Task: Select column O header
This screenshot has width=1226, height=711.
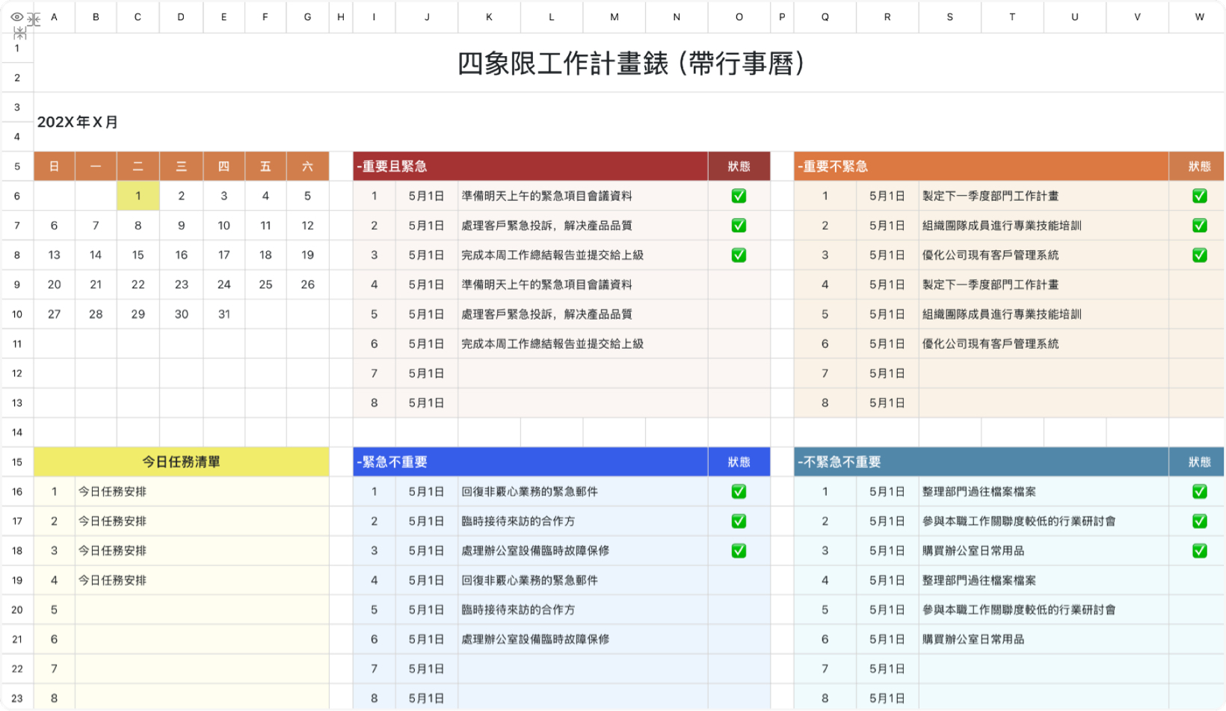Action: [x=739, y=16]
